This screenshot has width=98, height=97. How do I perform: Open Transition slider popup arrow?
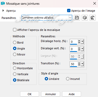pyautogui.click(x=82, y=64)
